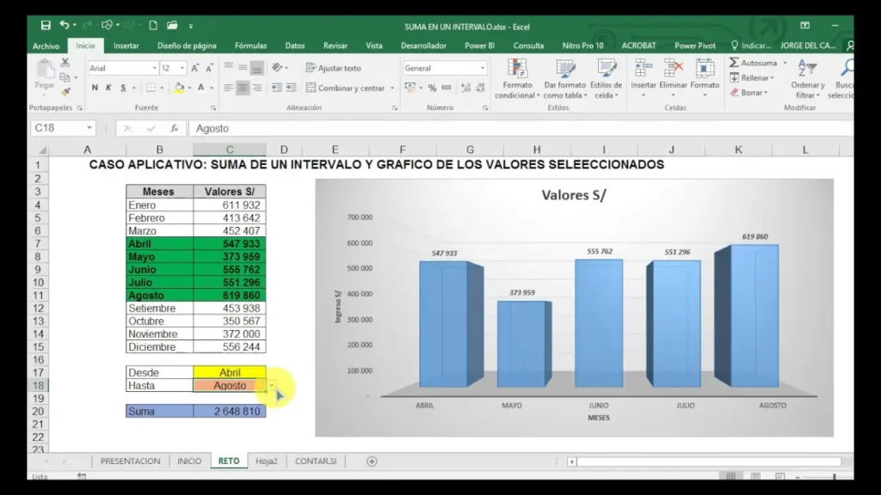881x495 pixels.
Task: Toggle italic K formatting
Action: tap(108, 88)
